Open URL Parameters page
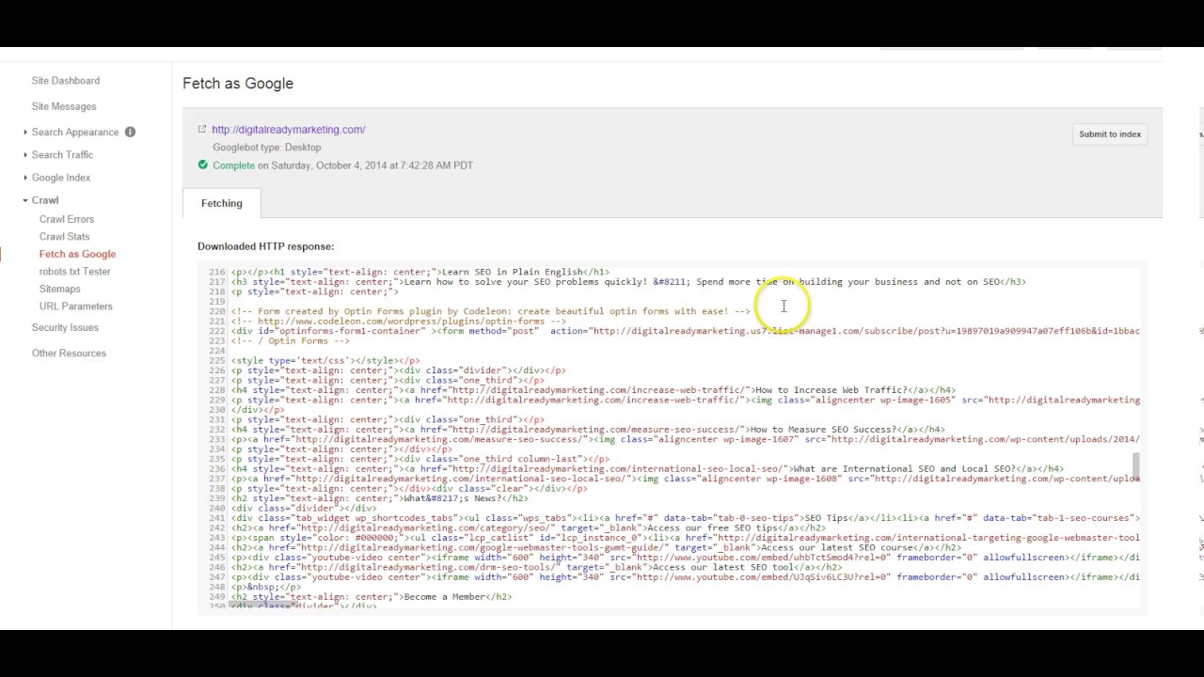 [76, 307]
